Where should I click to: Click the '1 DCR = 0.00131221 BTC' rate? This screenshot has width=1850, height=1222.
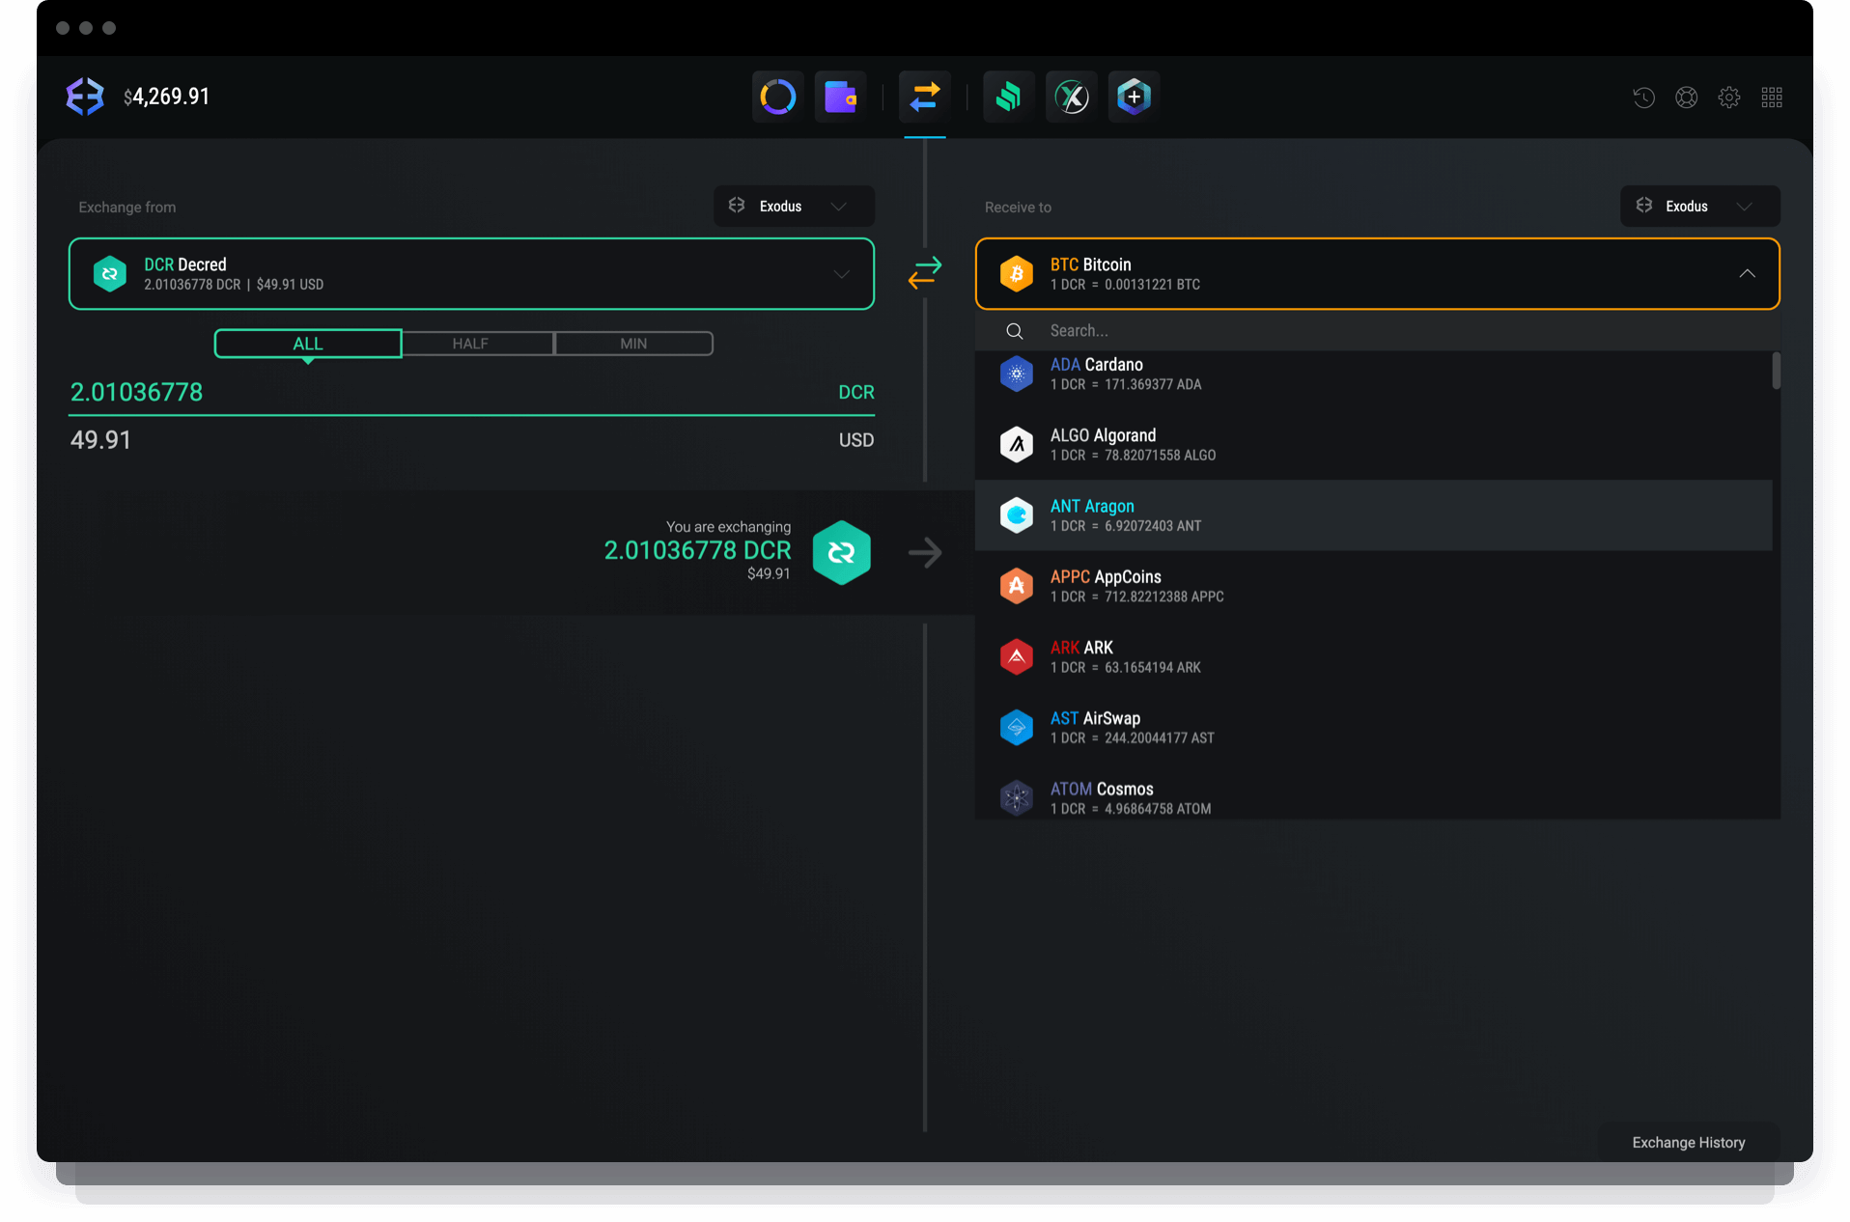tap(1125, 285)
